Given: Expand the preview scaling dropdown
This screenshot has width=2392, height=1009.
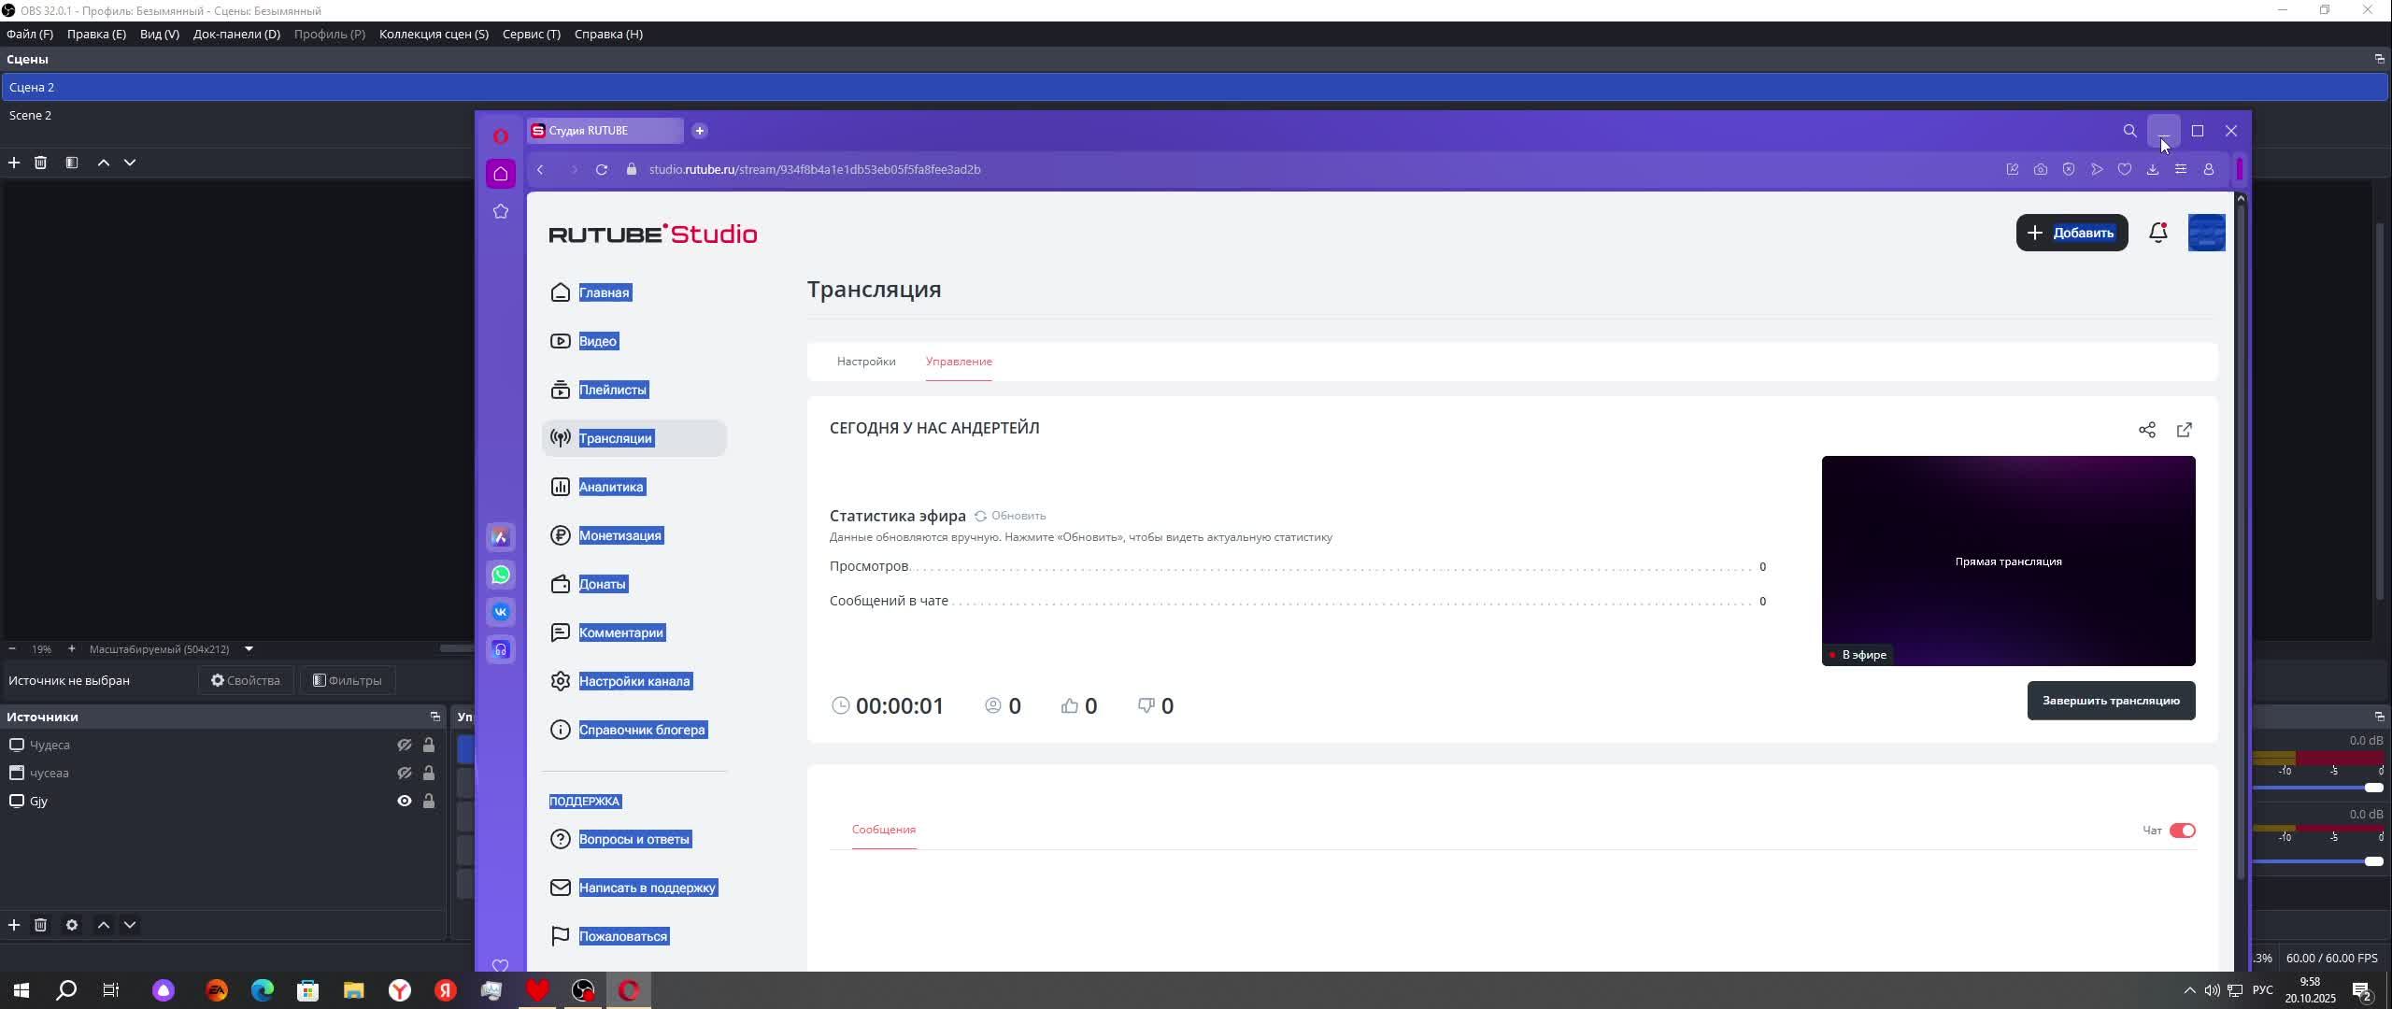Looking at the screenshot, I should click(x=249, y=649).
